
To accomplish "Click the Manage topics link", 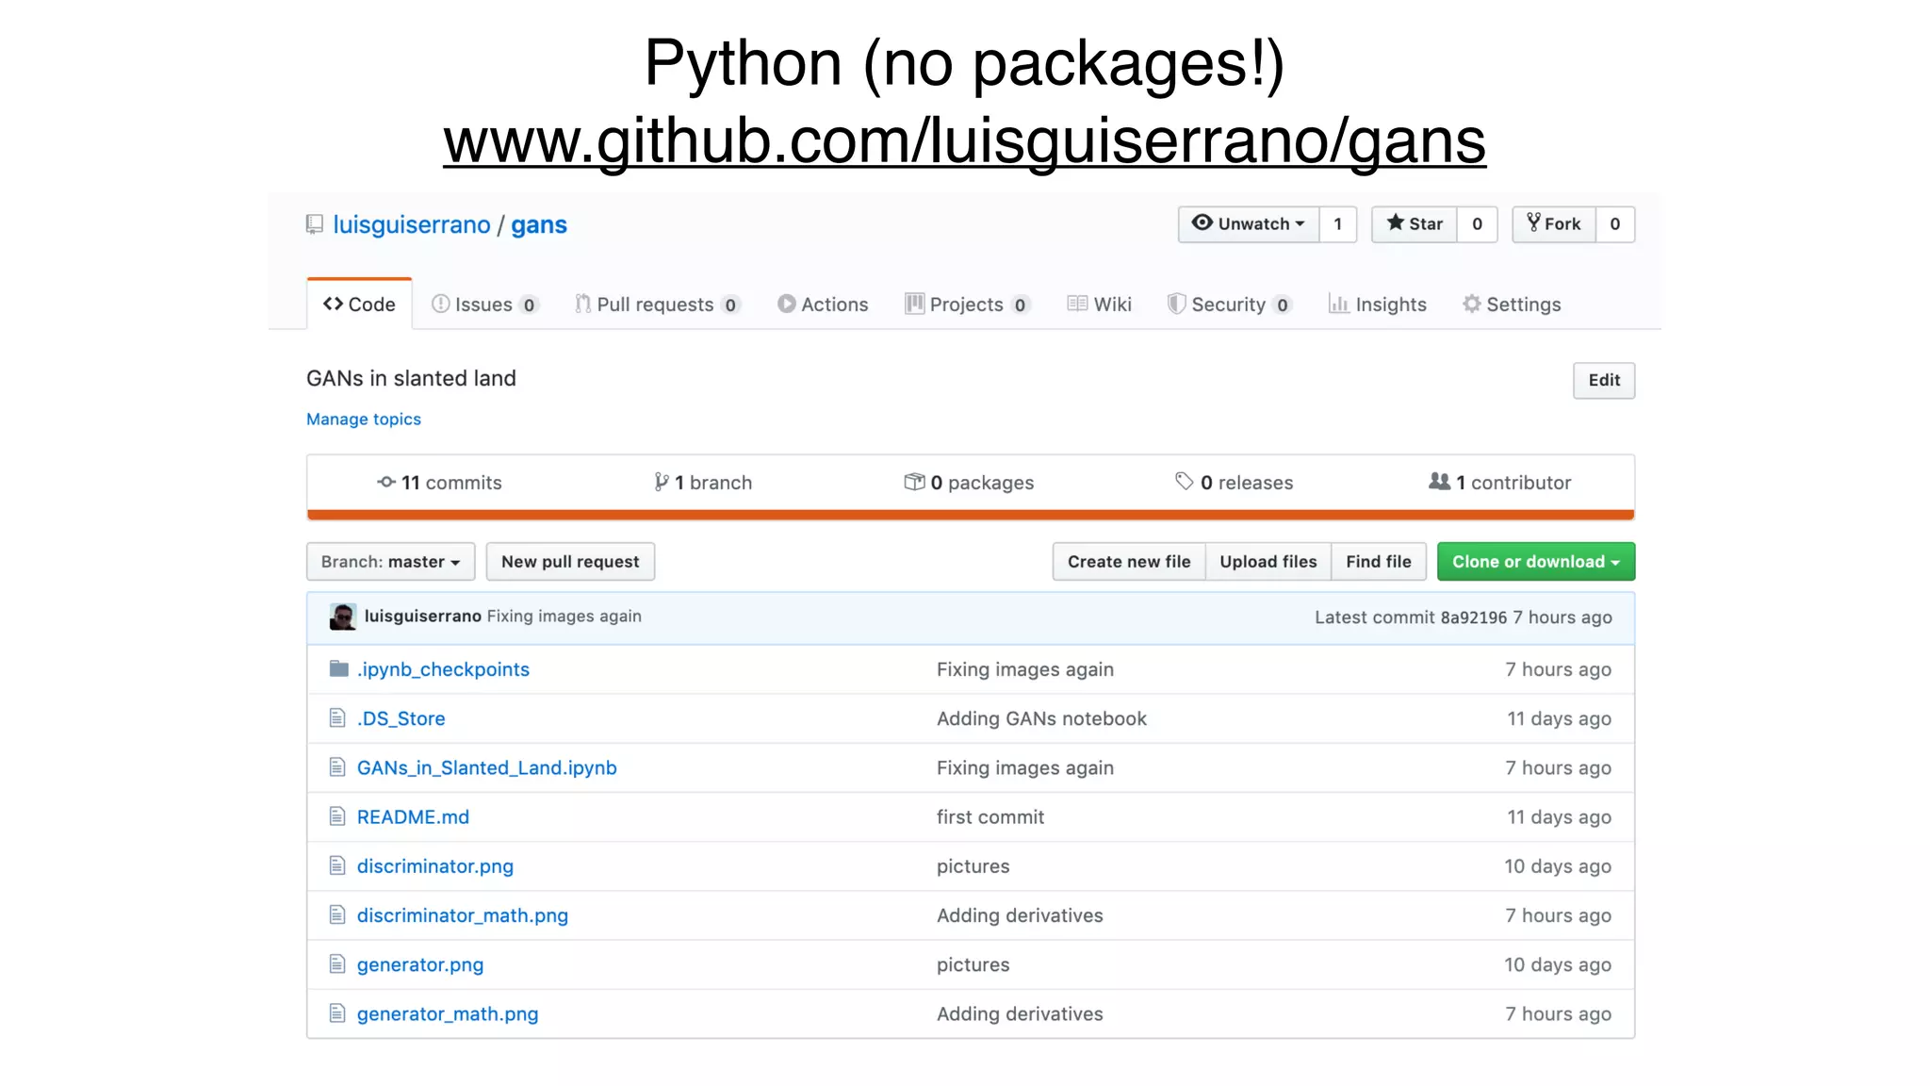I will [364, 420].
